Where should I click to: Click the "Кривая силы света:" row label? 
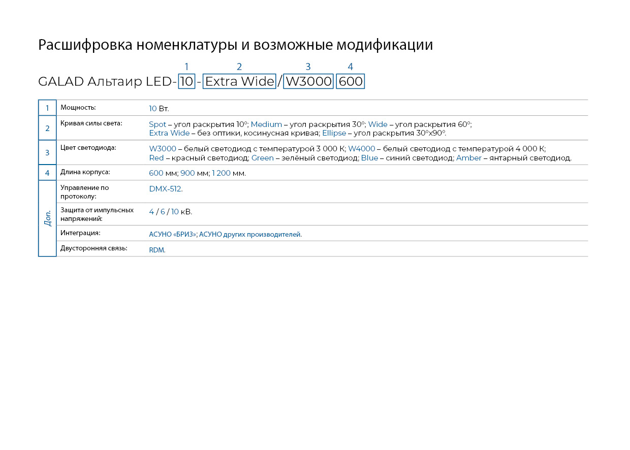[x=91, y=123]
